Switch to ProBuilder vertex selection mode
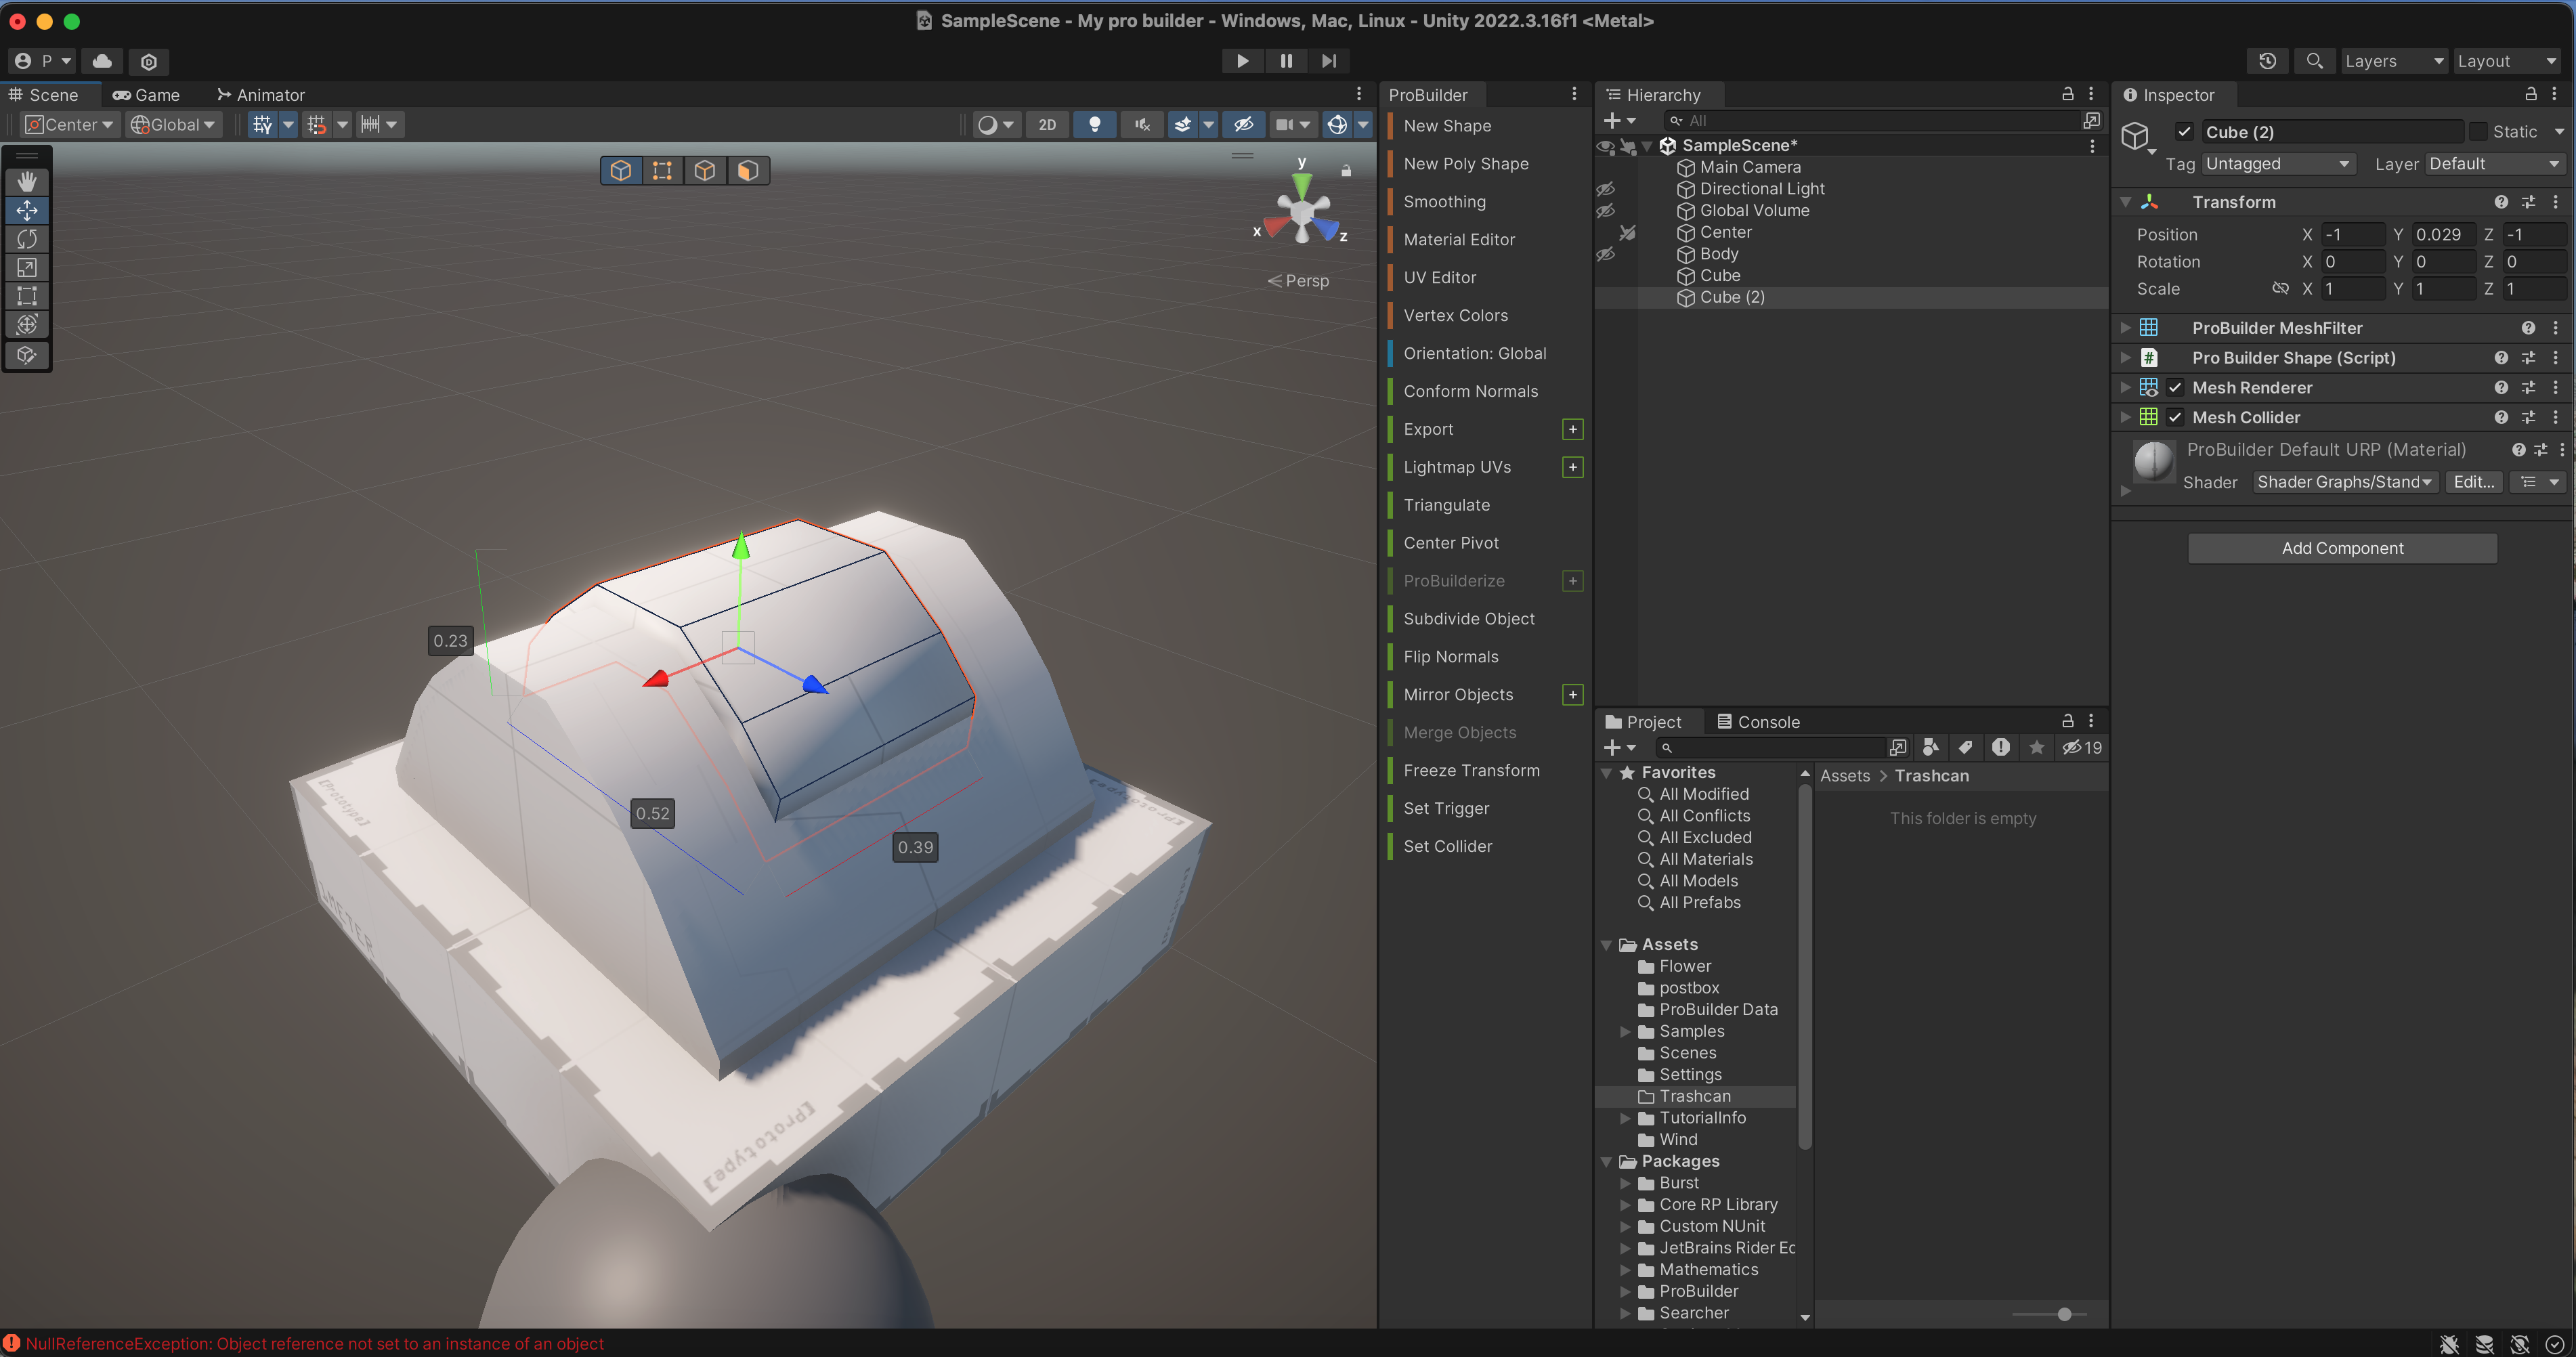 coord(662,171)
